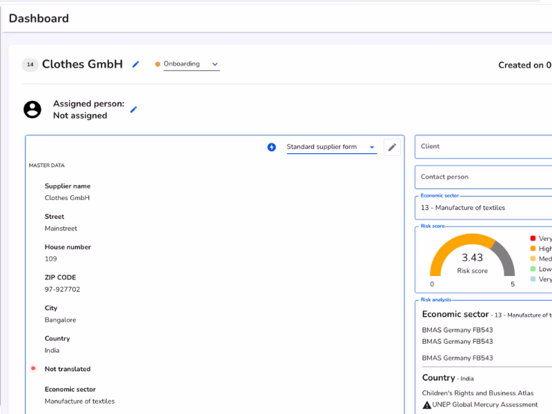
Task: Click the red Very high legend color swatch
Action: tap(533, 238)
